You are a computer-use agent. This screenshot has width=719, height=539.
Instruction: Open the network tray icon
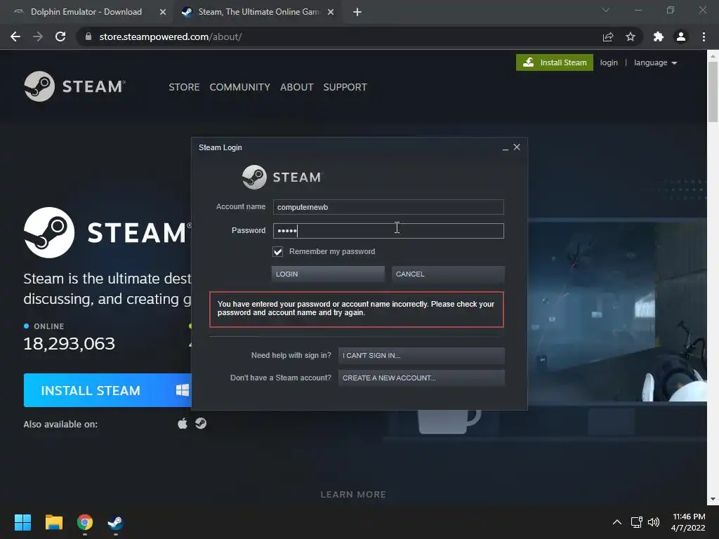pos(636,522)
